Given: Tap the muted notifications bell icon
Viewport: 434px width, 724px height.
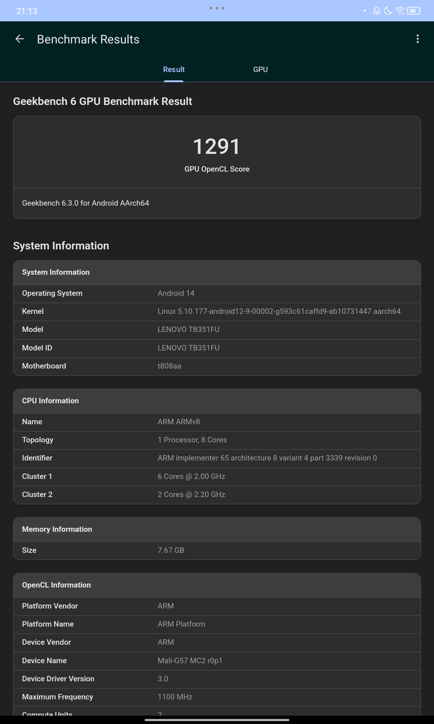Looking at the screenshot, I should coord(376,11).
